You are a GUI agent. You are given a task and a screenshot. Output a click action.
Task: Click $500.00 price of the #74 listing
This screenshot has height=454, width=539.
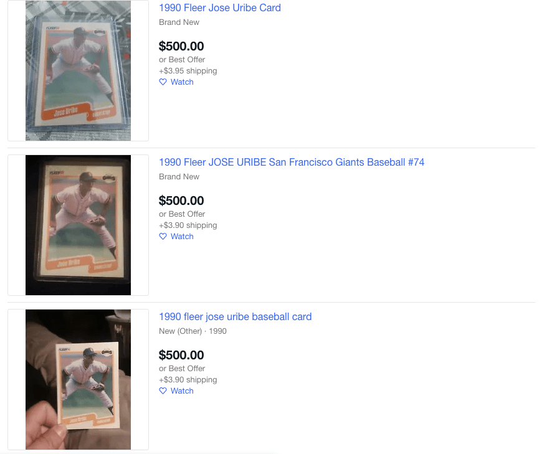[181, 201]
